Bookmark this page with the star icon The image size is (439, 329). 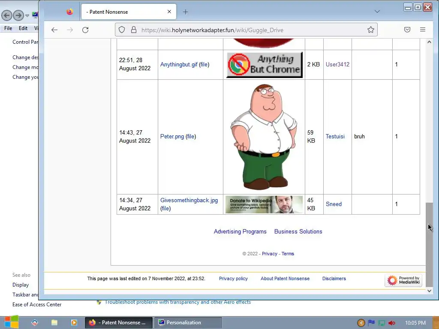pyautogui.click(x=371, y=30)
